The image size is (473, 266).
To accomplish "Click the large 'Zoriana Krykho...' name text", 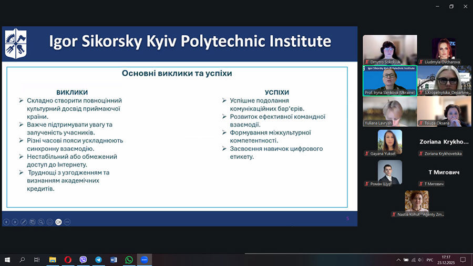I will coord(444,142).
